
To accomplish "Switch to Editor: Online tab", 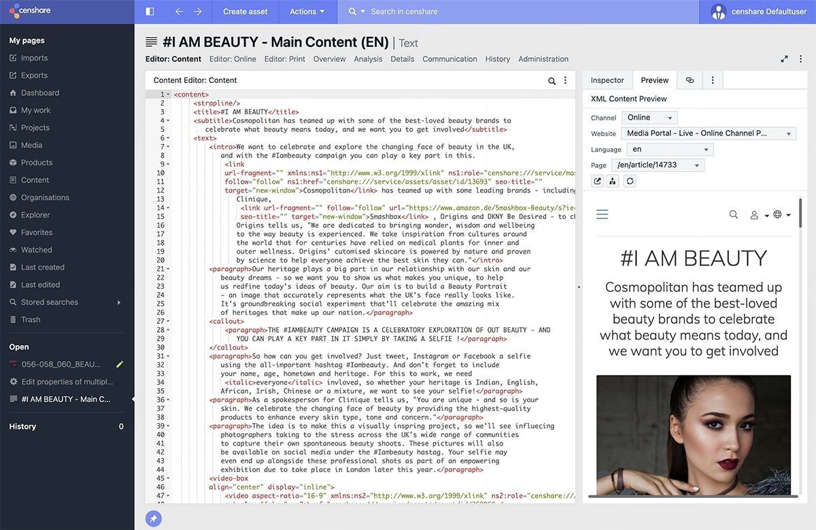I will [x=233, y=59].
